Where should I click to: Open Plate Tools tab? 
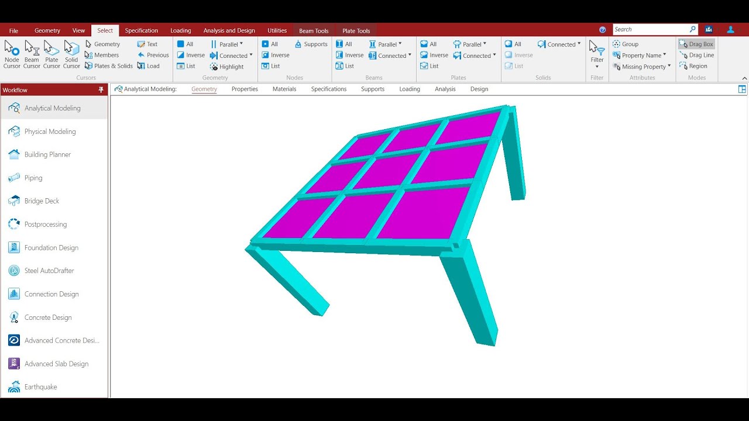[356, 31]
